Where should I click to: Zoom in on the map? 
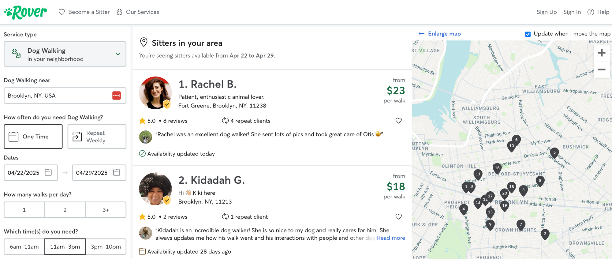[x=602, y=53]
